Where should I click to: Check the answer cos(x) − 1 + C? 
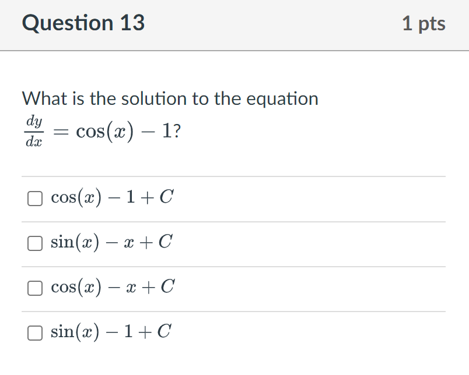click(x=34, y=199)
